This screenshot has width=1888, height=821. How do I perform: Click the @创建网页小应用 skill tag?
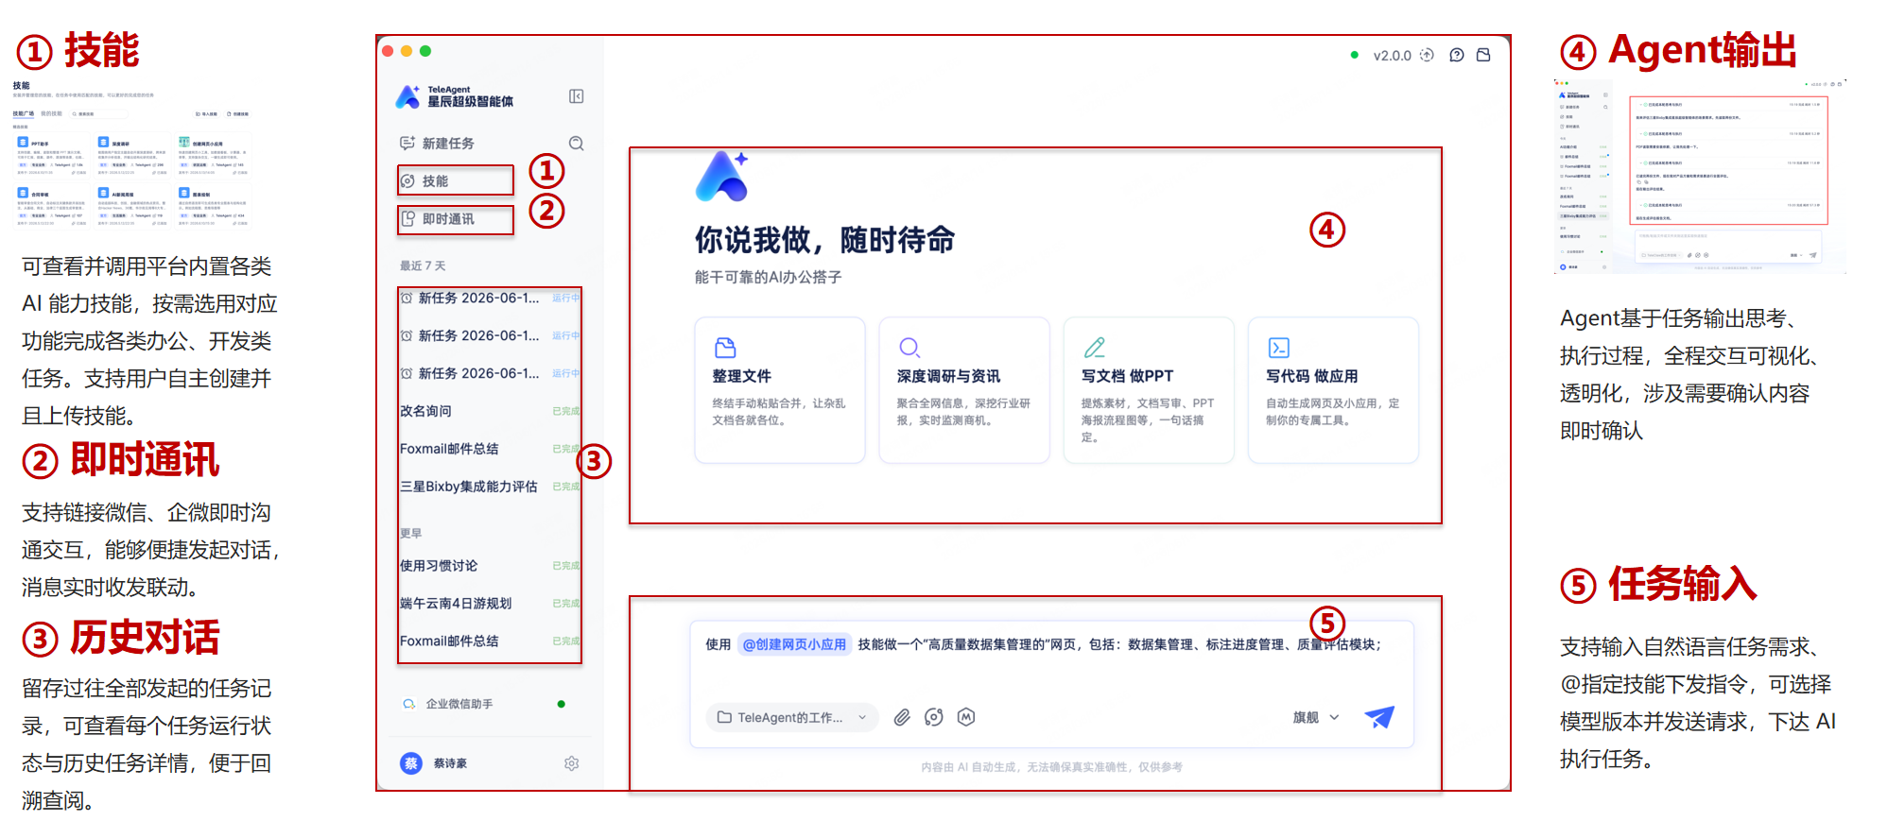click(794, 644)
